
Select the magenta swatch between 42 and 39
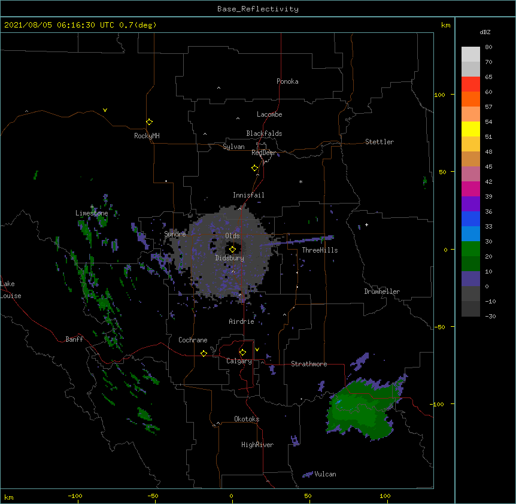click(471, 189)
